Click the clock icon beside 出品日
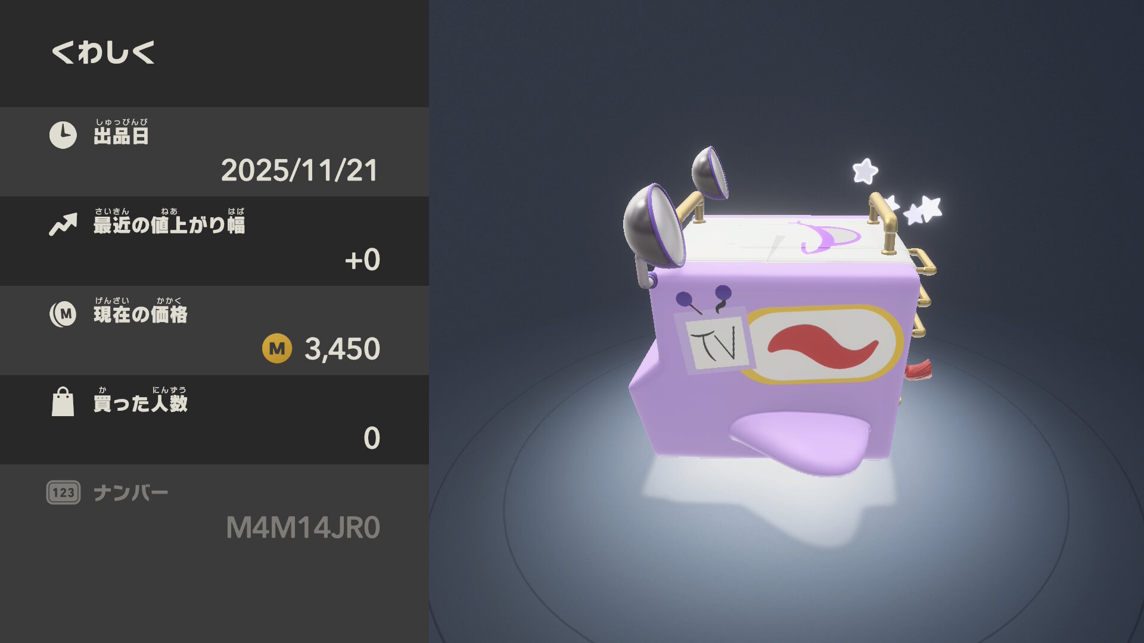The height and width of the screenshot is (643, 1144). 63,135
